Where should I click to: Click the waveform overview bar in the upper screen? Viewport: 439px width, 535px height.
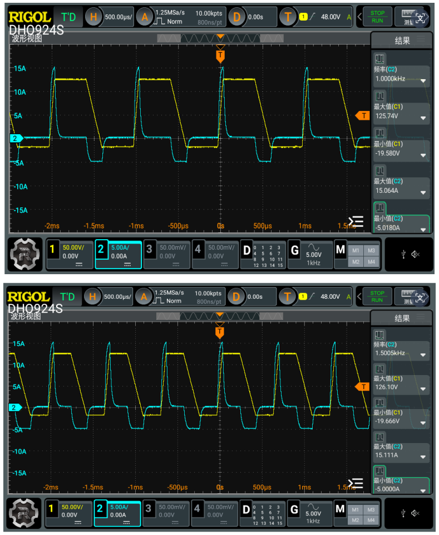click(220, 38)
